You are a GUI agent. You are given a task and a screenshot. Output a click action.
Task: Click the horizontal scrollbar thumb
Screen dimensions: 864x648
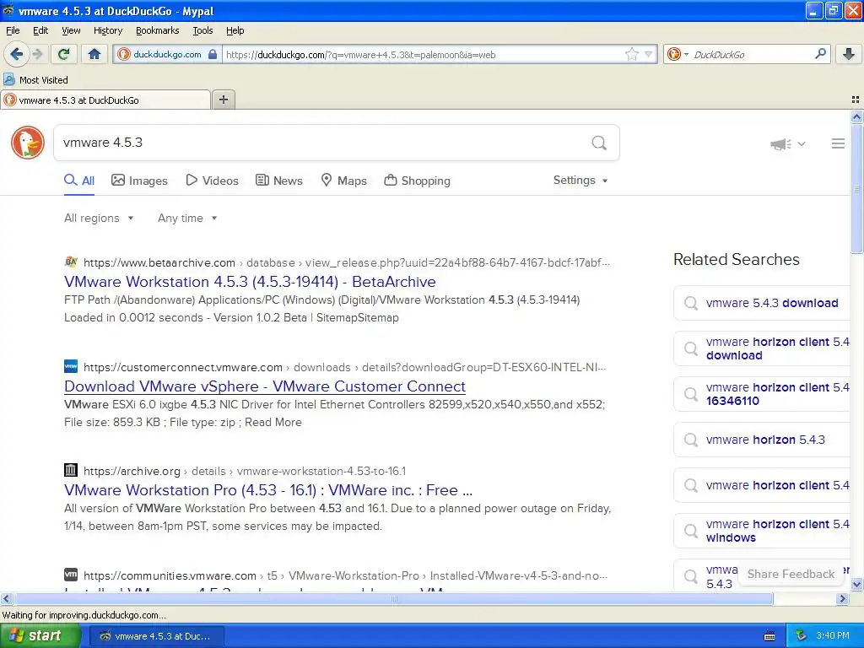click(393, 598)
